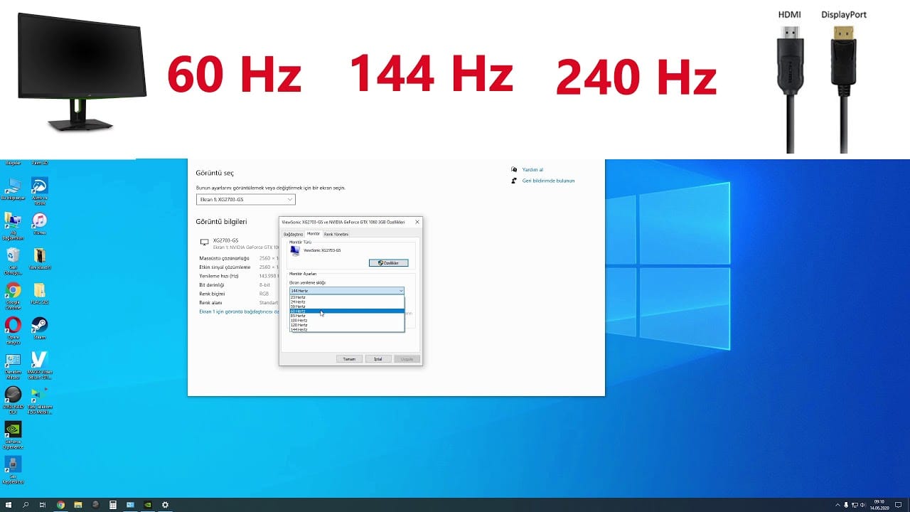Open GeForce Experience desktop icon
Image resolution: width=910 pixels, height=512 pixels.
point(13,433)
